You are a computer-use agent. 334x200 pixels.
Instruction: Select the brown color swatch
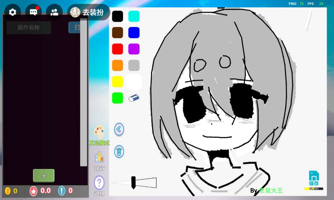pyautogui.click(x=118, y=33)
